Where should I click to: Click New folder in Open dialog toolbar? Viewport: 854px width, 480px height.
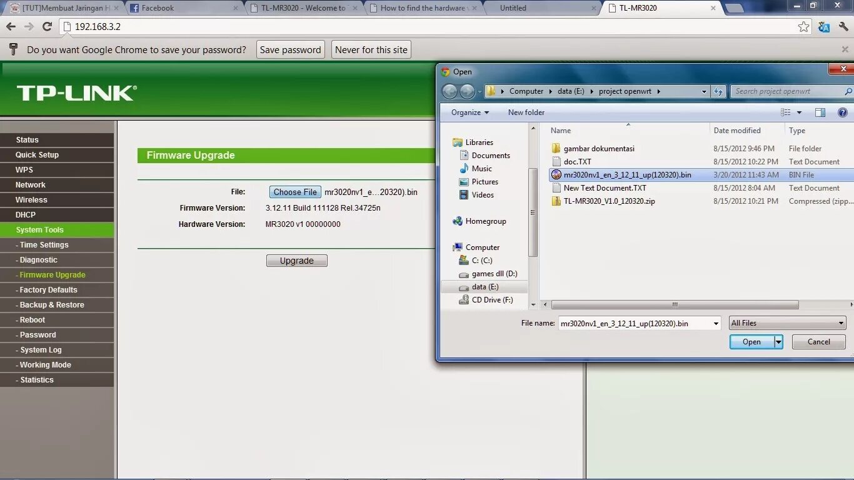click(x=526, y=112)
